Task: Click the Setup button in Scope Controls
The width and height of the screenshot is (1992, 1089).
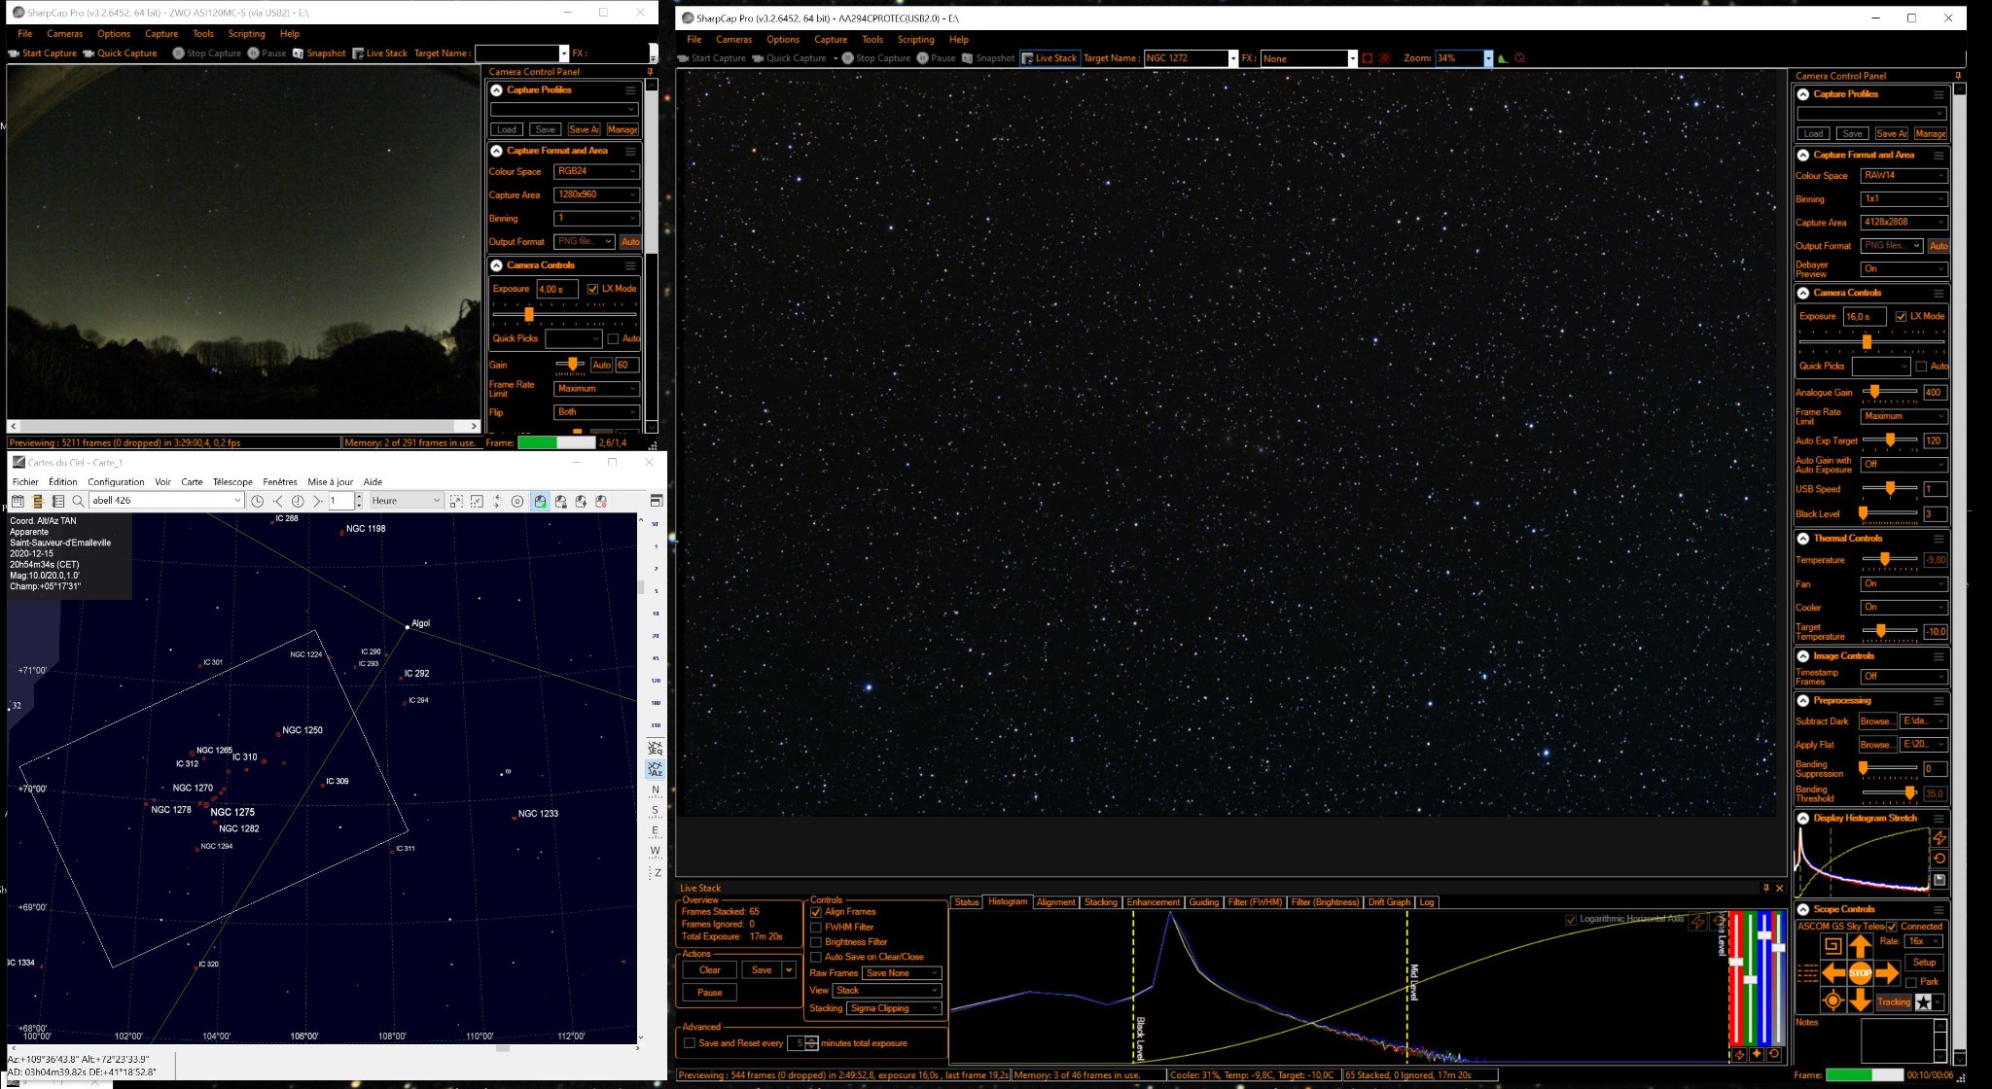Action: point(1924,963)
